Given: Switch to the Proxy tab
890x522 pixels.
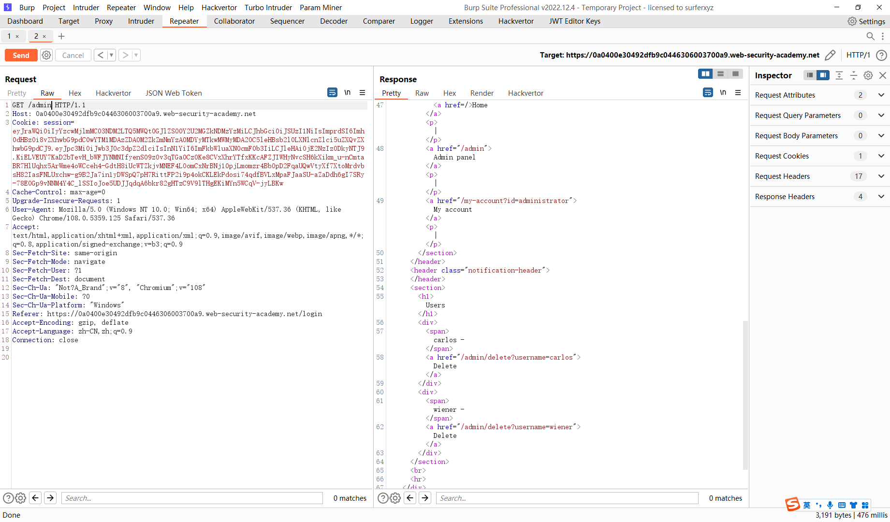Looking at the screenshot, I should pyautogui.click(x=103, y=21).
